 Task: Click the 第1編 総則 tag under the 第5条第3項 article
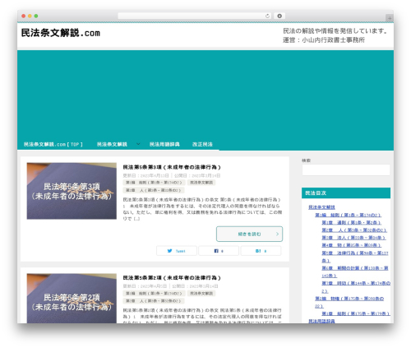(x=154, y=183)
